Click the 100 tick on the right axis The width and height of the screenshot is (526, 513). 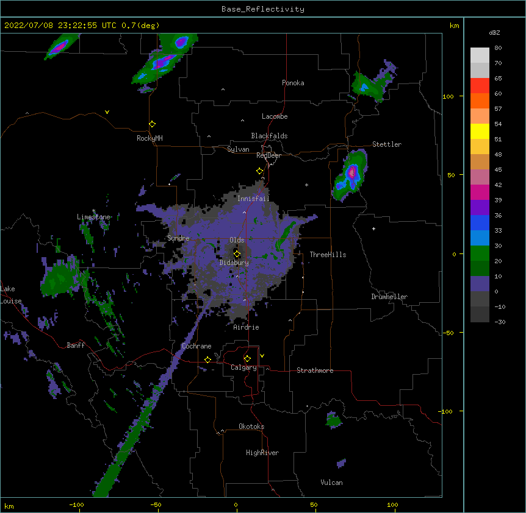pyautogui.click(x=448, y=96)
